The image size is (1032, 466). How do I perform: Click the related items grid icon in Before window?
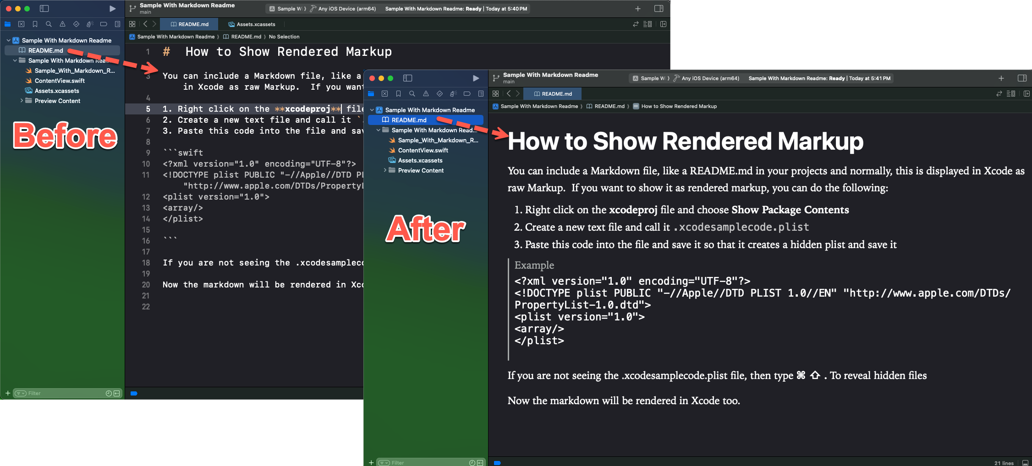(x=132, y=24)
